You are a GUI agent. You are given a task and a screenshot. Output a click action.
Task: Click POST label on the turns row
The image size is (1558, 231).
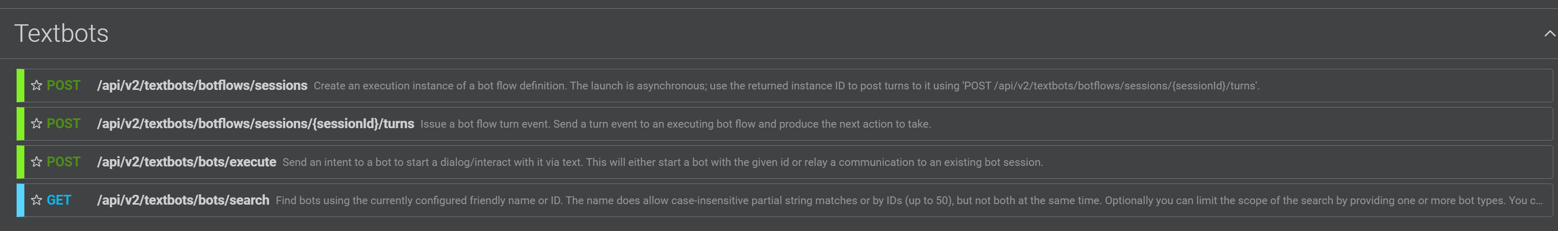pos(63,124)
